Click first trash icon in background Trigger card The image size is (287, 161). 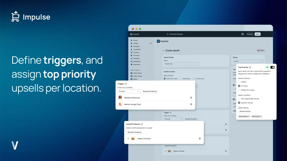pyautogui.click(x=226, y=124)
